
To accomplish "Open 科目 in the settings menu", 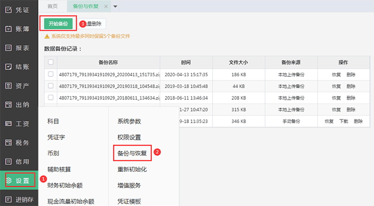I will tap(53, 121).
